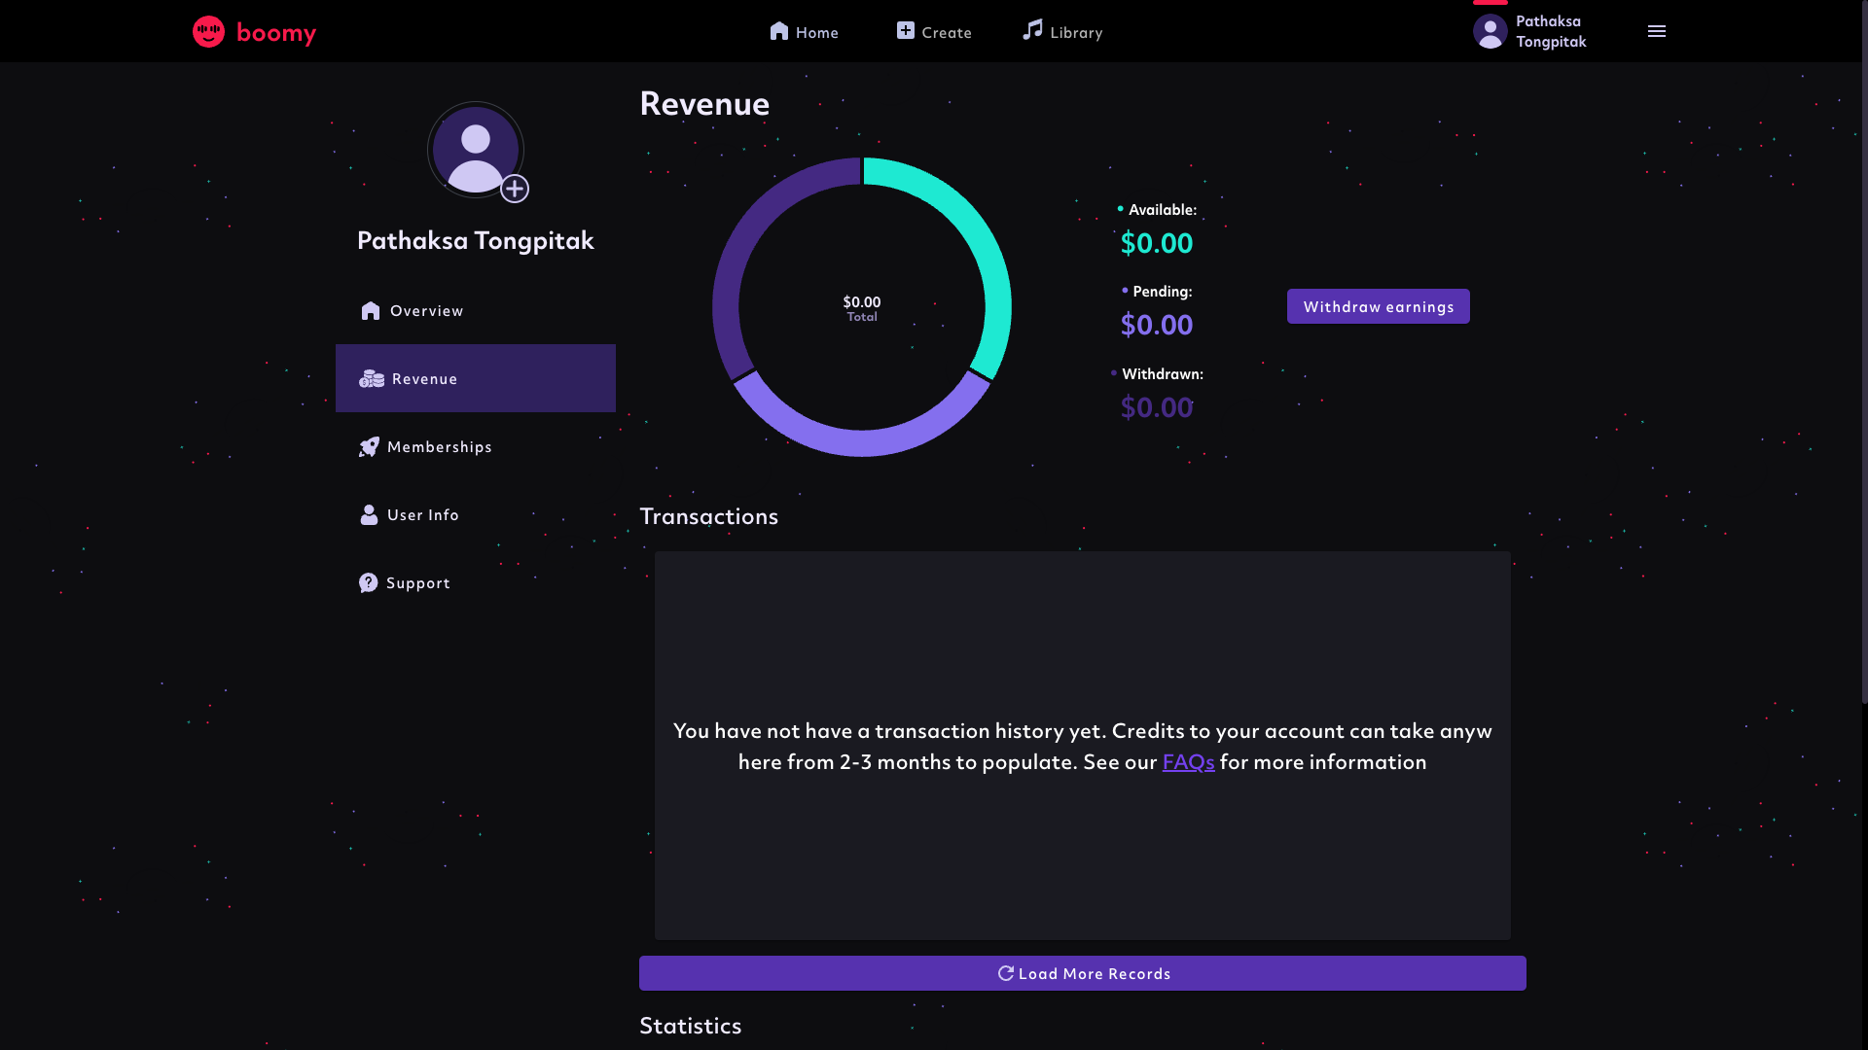The width and height of the screenshot is (1868, 1050).
Task: Click the Pathaksa Tongpitak name in header
Action: [1550, 32]
